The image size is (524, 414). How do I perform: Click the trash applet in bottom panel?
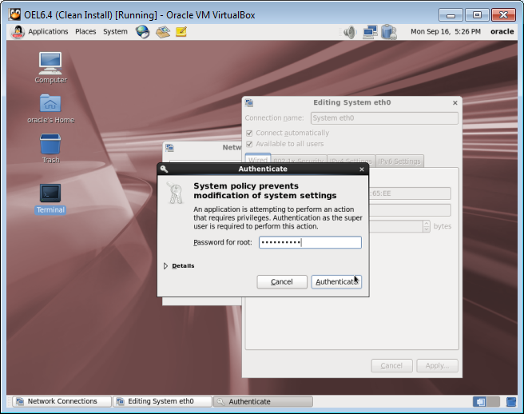[x=511, y=401]
